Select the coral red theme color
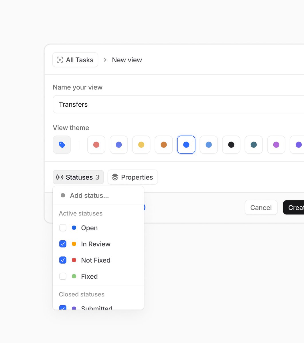 pos(96,145)
